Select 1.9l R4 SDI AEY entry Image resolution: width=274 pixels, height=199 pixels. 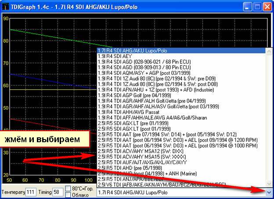point(181,56)
